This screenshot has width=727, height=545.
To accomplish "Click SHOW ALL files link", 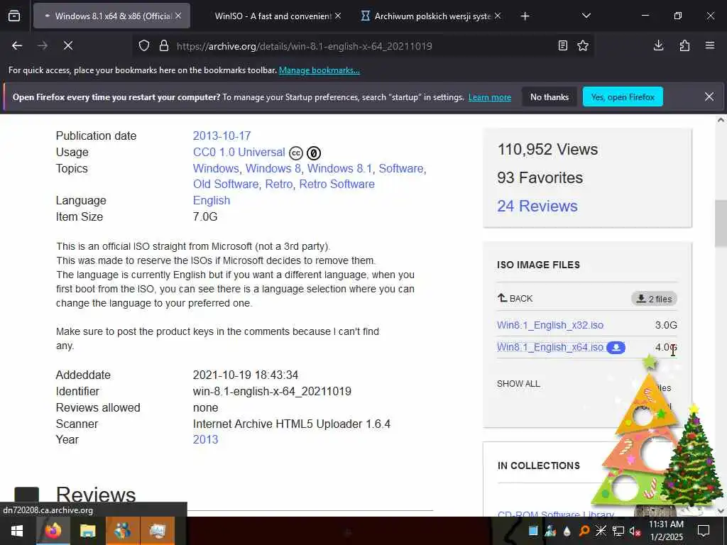I will click(x=518, y=384).
